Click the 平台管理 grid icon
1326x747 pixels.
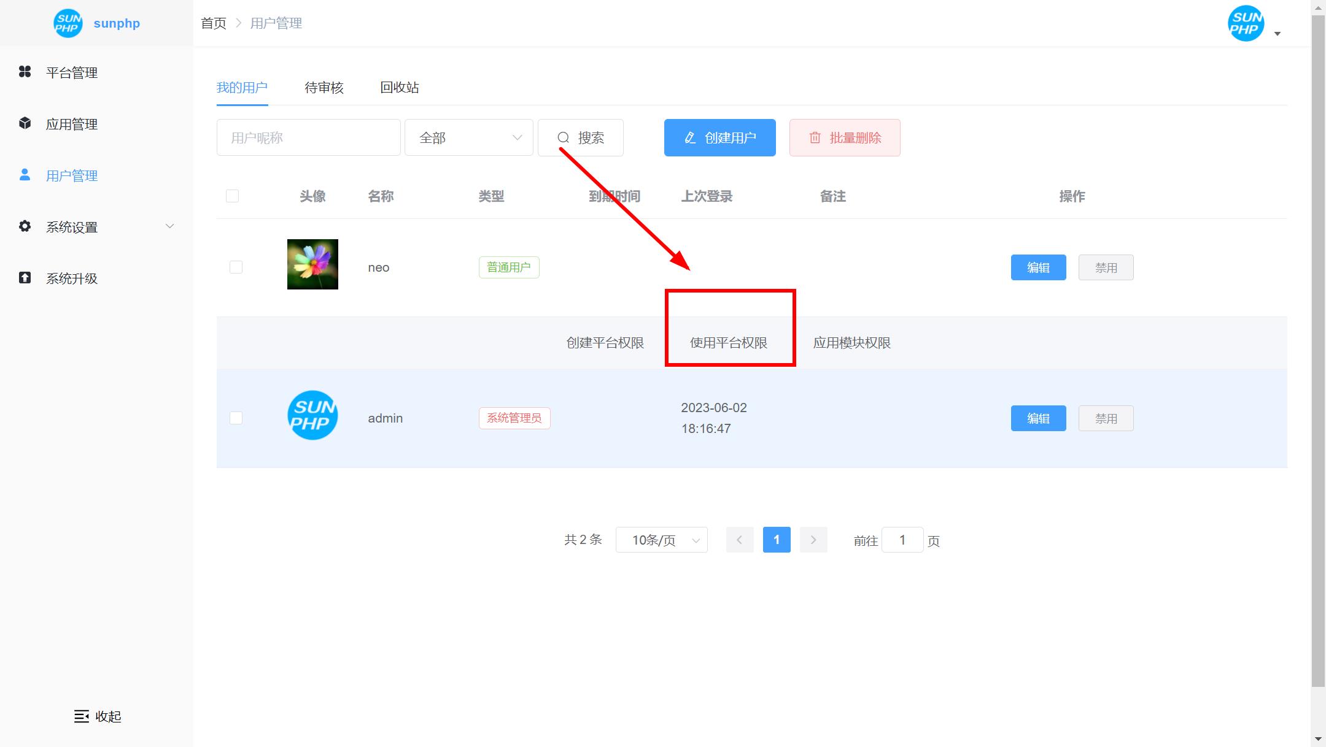point(25,72)
